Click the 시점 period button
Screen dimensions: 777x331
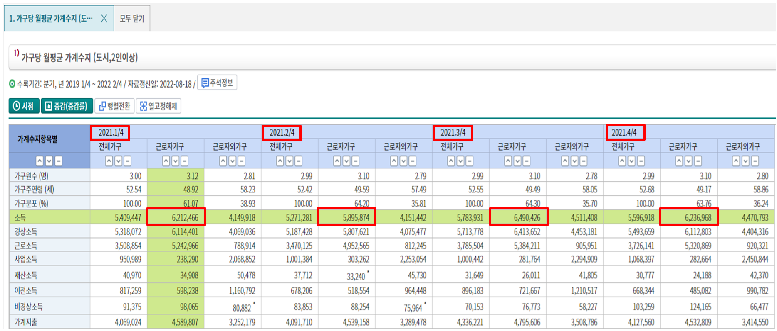point(24,106)
